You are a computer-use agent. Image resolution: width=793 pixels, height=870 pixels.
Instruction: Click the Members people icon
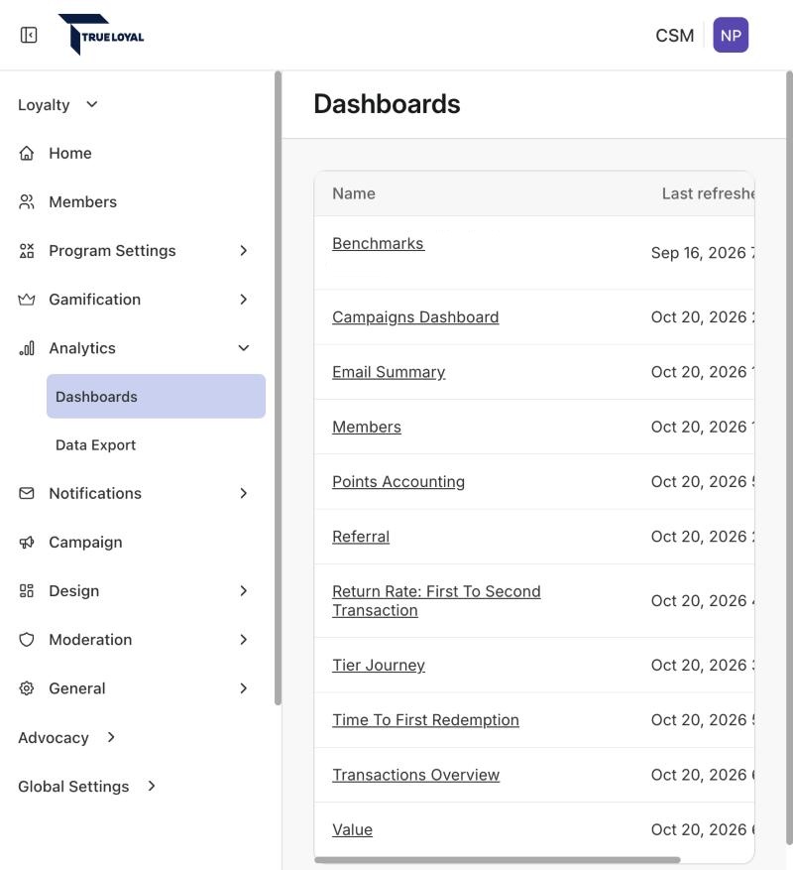point(27,202)
